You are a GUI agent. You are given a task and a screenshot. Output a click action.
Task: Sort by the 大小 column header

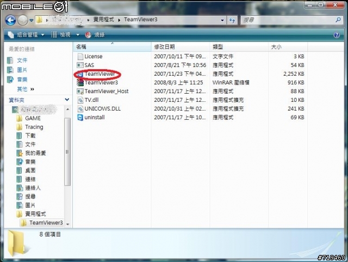click(x=288, y=47)
